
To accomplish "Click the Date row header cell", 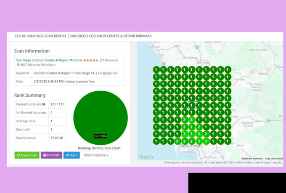I will 23,82.
